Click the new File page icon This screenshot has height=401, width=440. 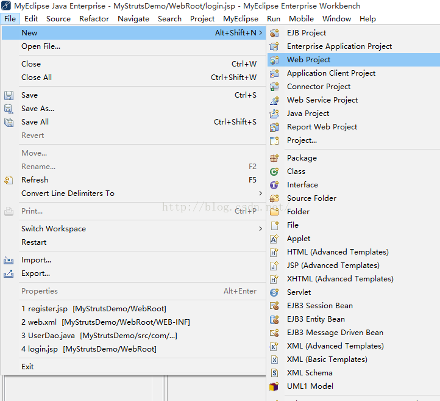[274, 225]
